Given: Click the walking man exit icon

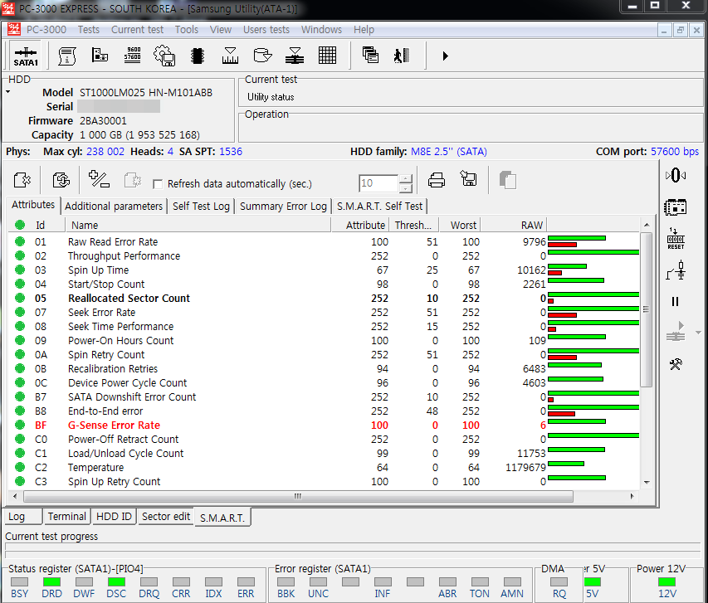Looking at the screenshot, I should coord(402,56).
